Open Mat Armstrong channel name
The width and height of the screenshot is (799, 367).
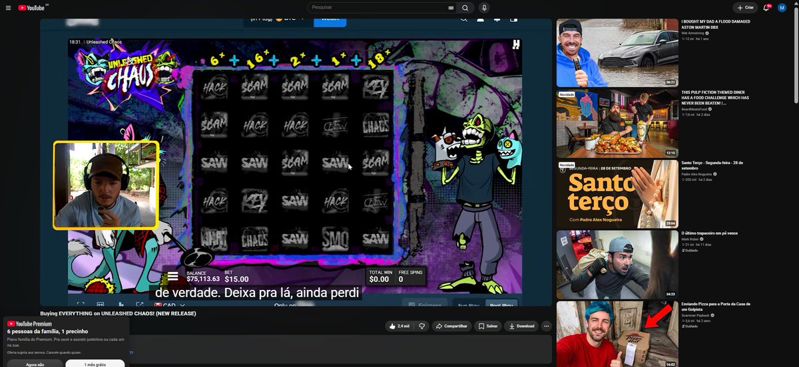[x=693, y=33]
